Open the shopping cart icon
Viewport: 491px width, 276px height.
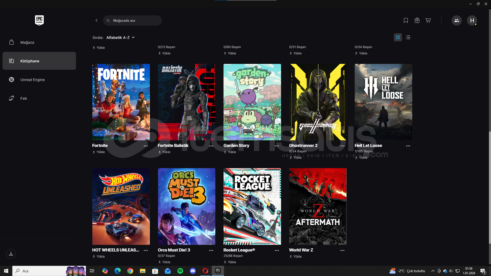click(x=428, y=20)
